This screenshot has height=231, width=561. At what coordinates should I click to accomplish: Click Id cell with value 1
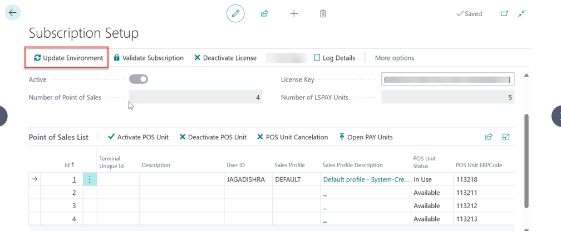coord(62,179)
